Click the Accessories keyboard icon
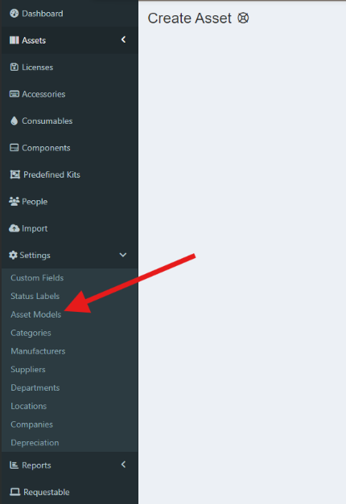This screenshot has width=346, height=504. click(x=14, y=94)
